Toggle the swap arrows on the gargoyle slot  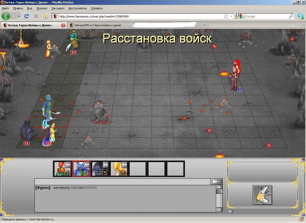[x=105, y=165]
